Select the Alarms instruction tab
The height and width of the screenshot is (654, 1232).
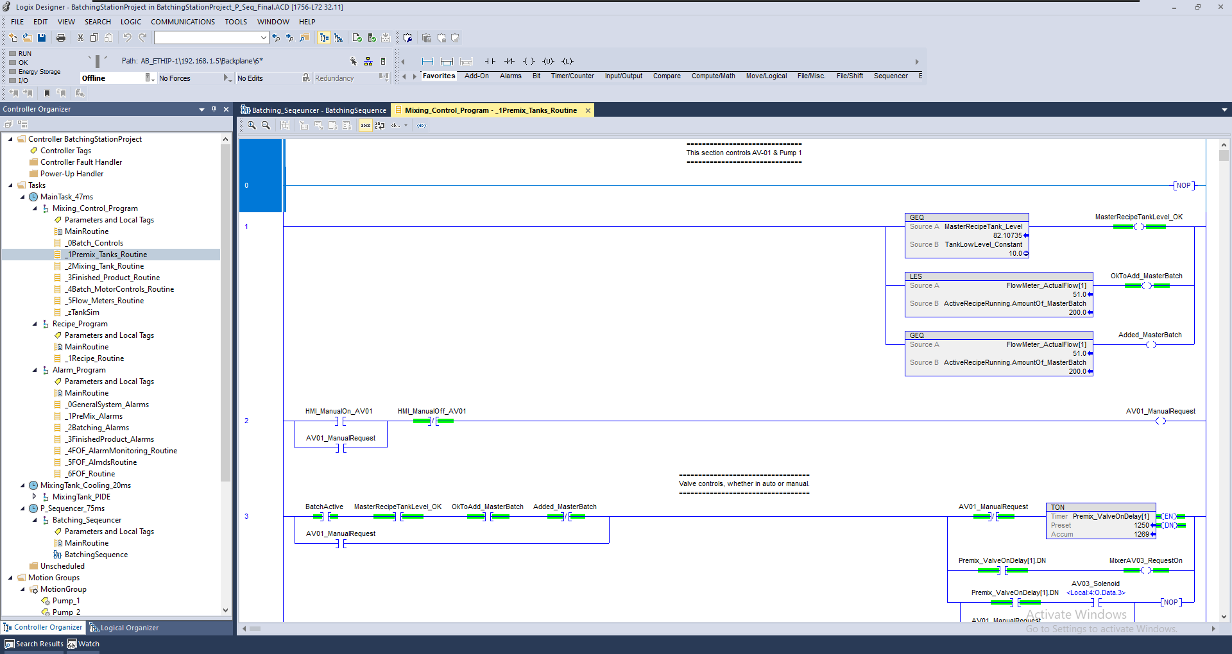tap(511, 76)
